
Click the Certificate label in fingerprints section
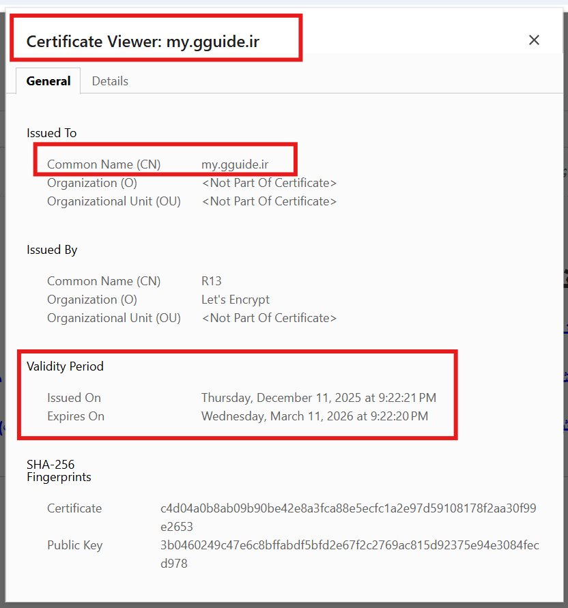tap(74, 508)
